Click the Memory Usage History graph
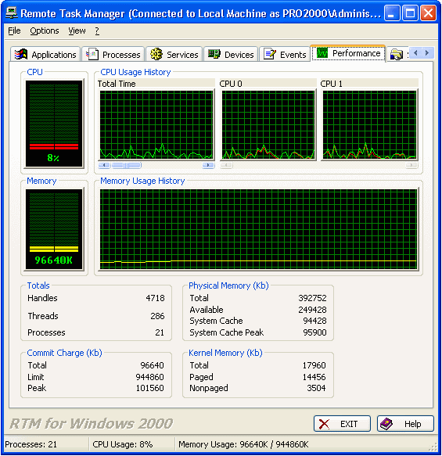The height and width of the screenshot is (456, 442). click(258, 229)
